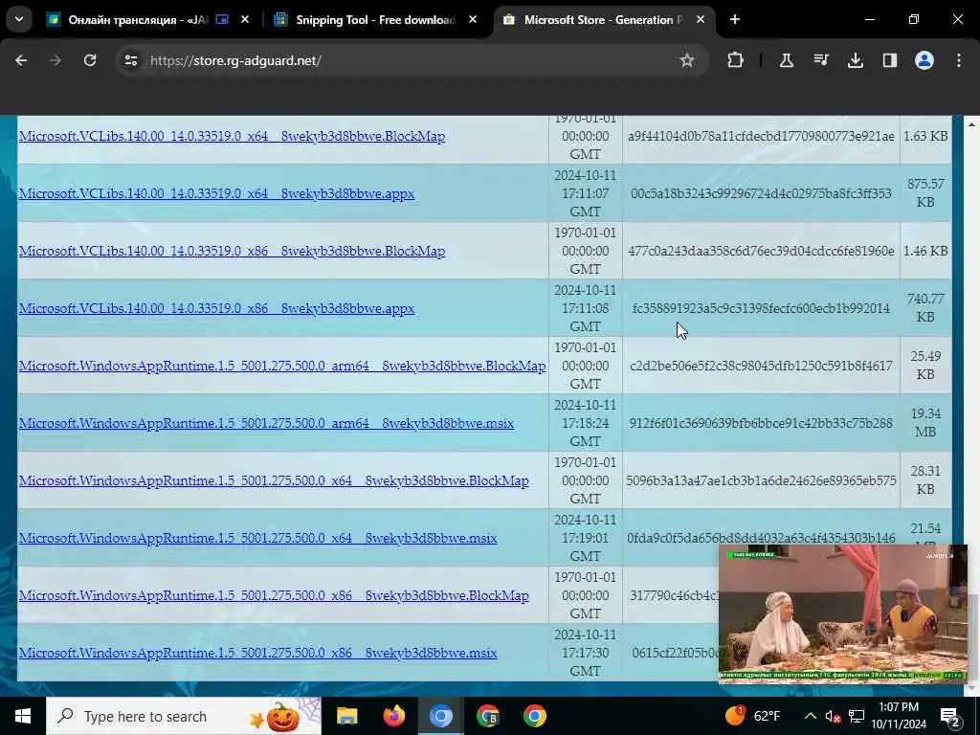Click the page scrollbar up arrow

[971, 124]
